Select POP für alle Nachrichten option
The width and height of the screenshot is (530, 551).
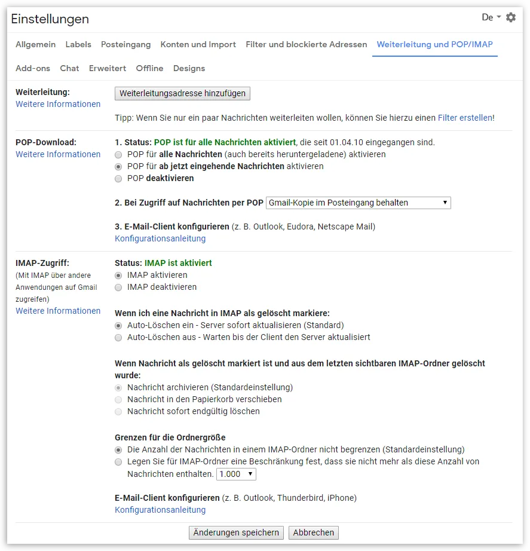pos(118,155)
